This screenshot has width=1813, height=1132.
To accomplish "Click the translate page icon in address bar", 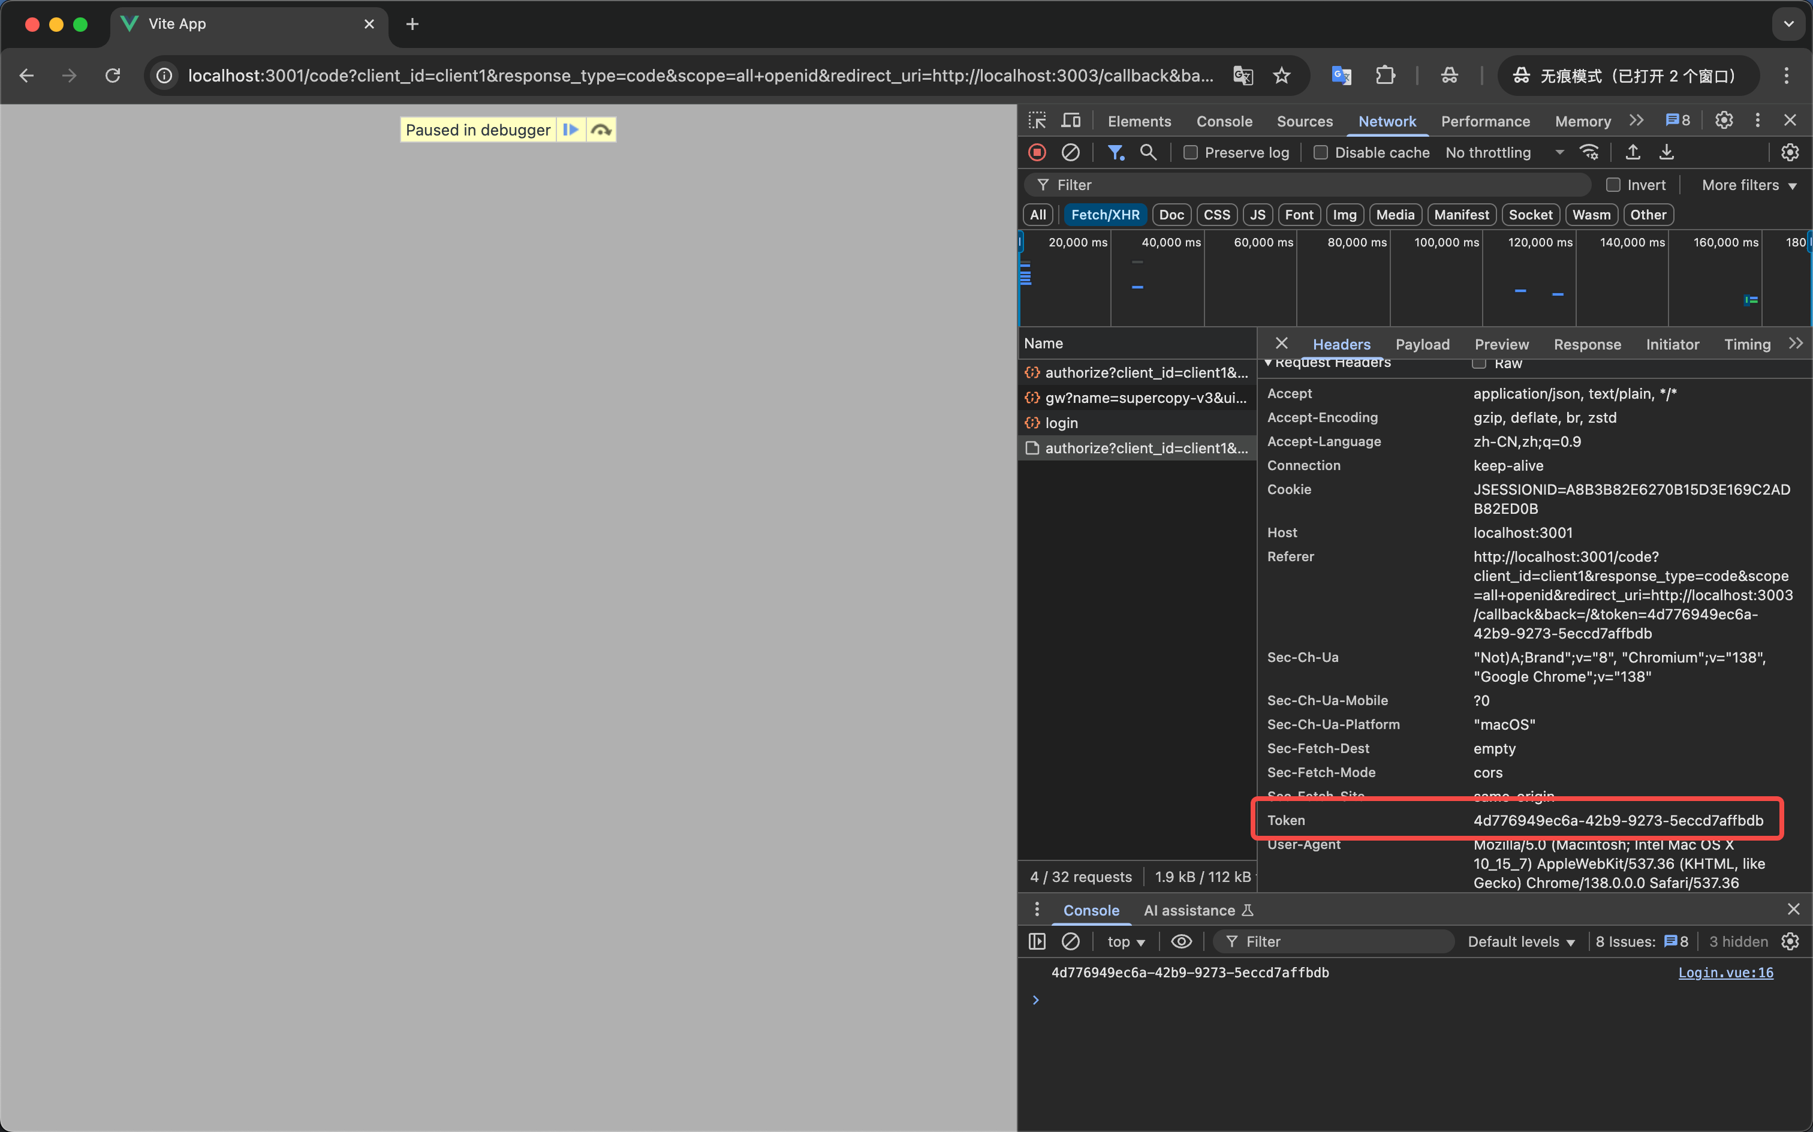I will point(1243,76).
